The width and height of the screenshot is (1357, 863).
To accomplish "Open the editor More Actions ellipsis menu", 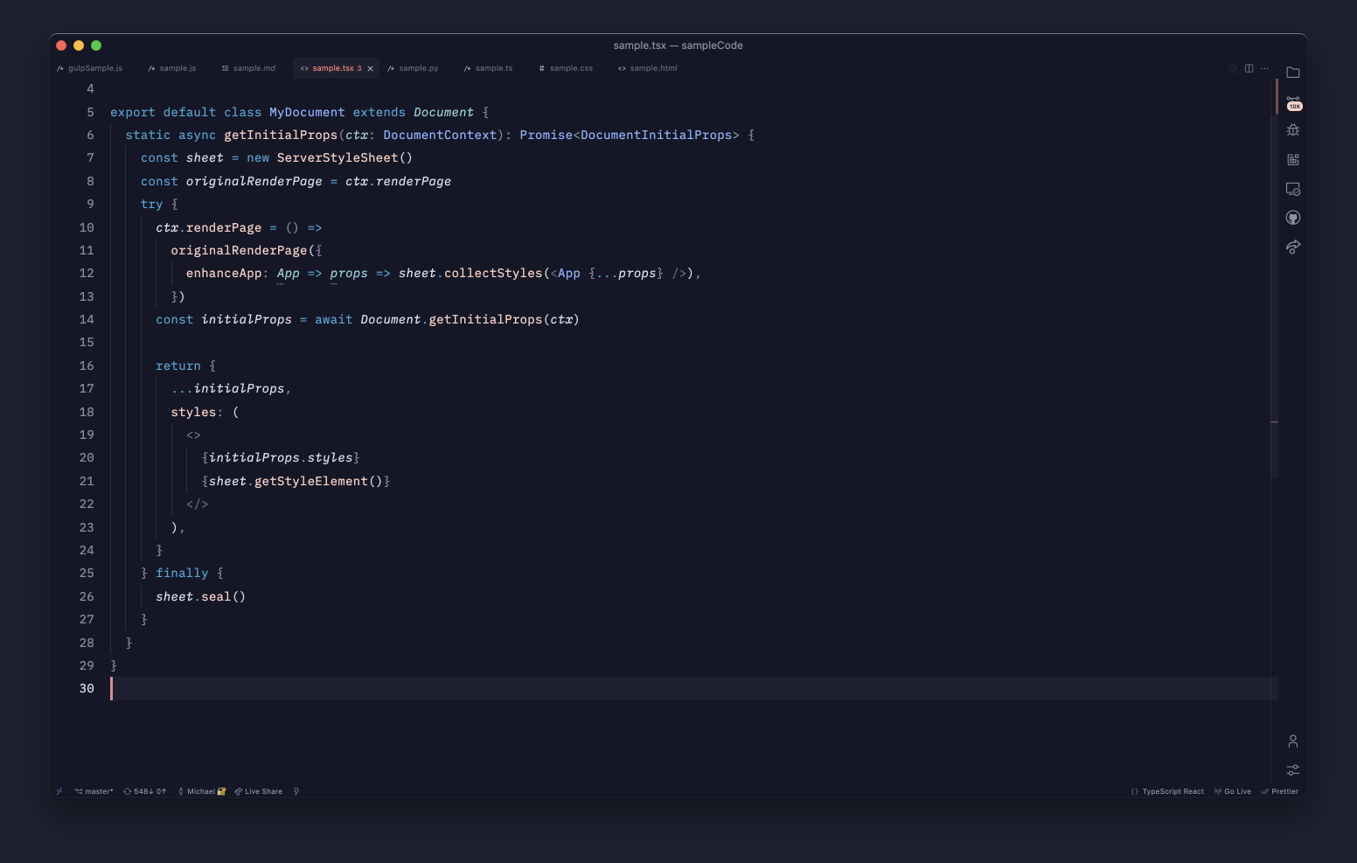I will tap(1264, 68).
